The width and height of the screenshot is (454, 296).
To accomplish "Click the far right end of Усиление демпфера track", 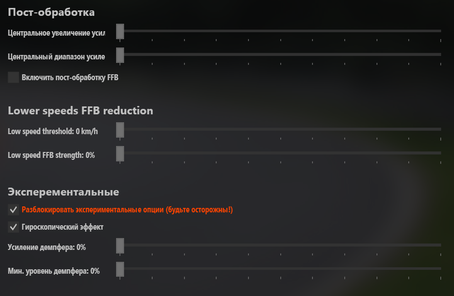I will click(440, 245).
